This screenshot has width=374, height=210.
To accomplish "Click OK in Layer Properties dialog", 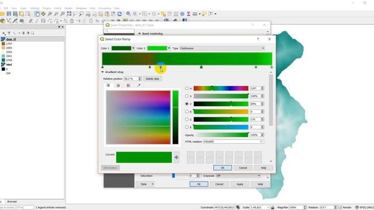I will pos(199,184).
